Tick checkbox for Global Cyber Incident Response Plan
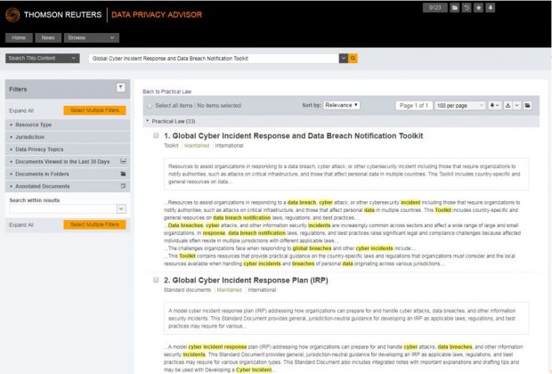 coord(156,280)
